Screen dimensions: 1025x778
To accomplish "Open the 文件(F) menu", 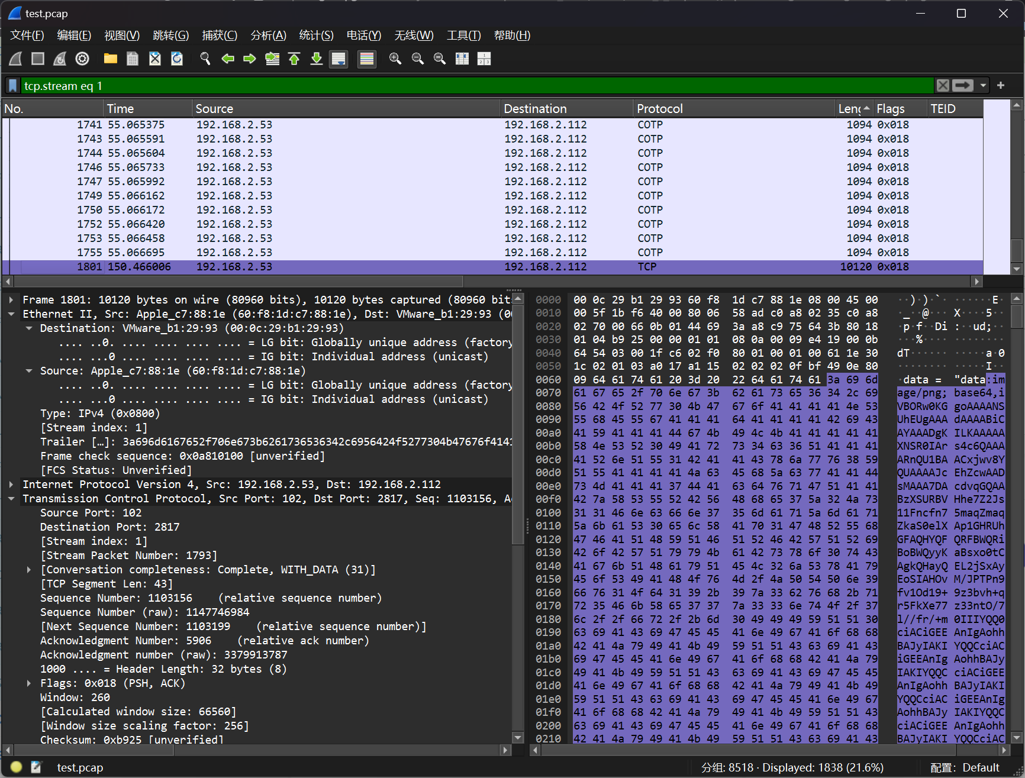I will [27, 35].
